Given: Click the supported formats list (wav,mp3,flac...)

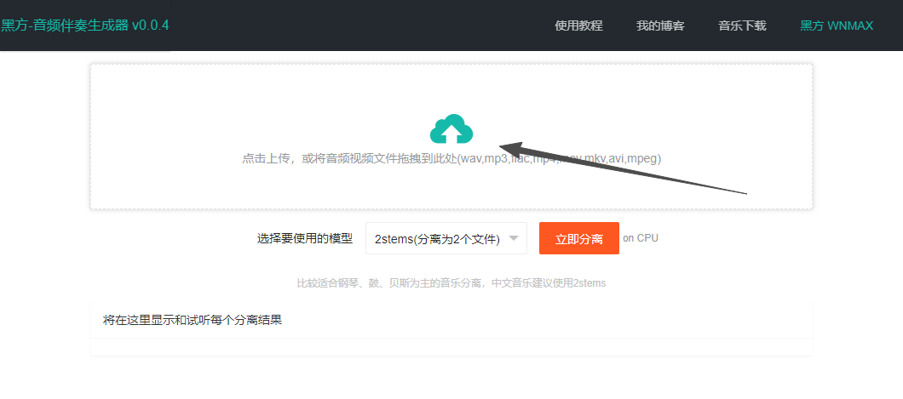Looking at the screenshot, I should coord(560,158).
